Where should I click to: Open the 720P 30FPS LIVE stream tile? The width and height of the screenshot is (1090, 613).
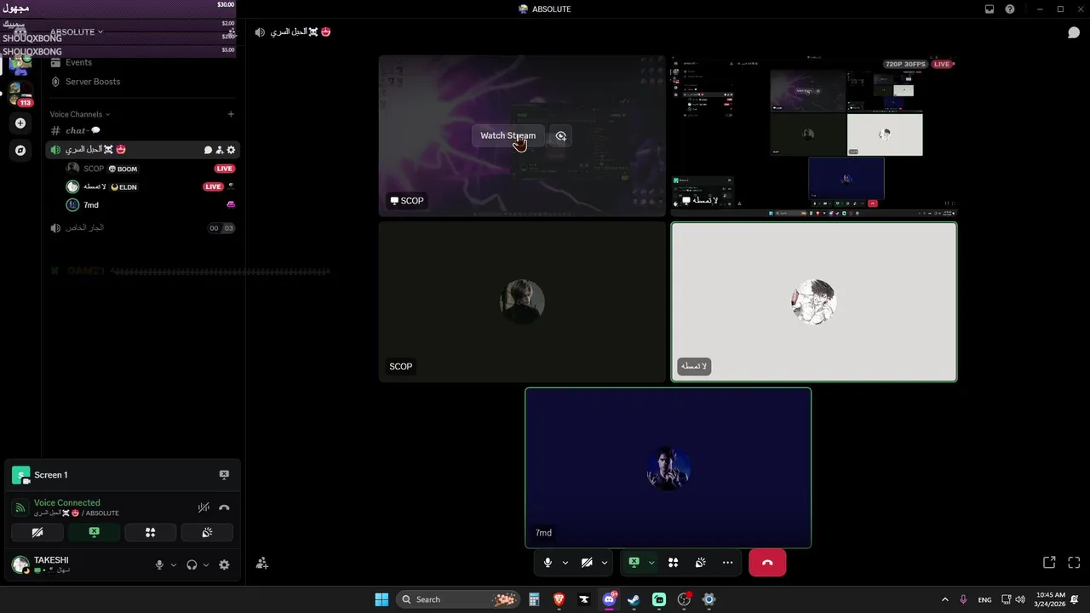click(x=814, y=136)
